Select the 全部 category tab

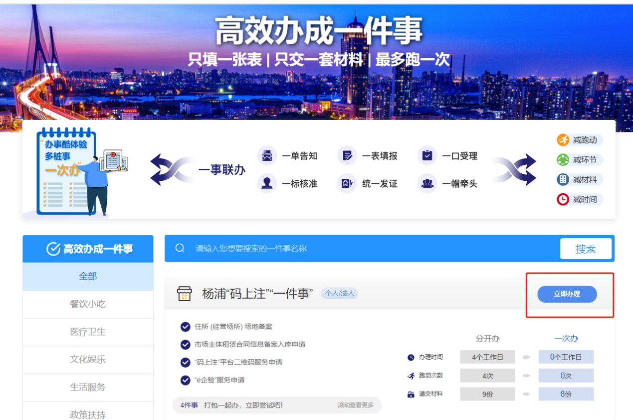click(88, 276)
